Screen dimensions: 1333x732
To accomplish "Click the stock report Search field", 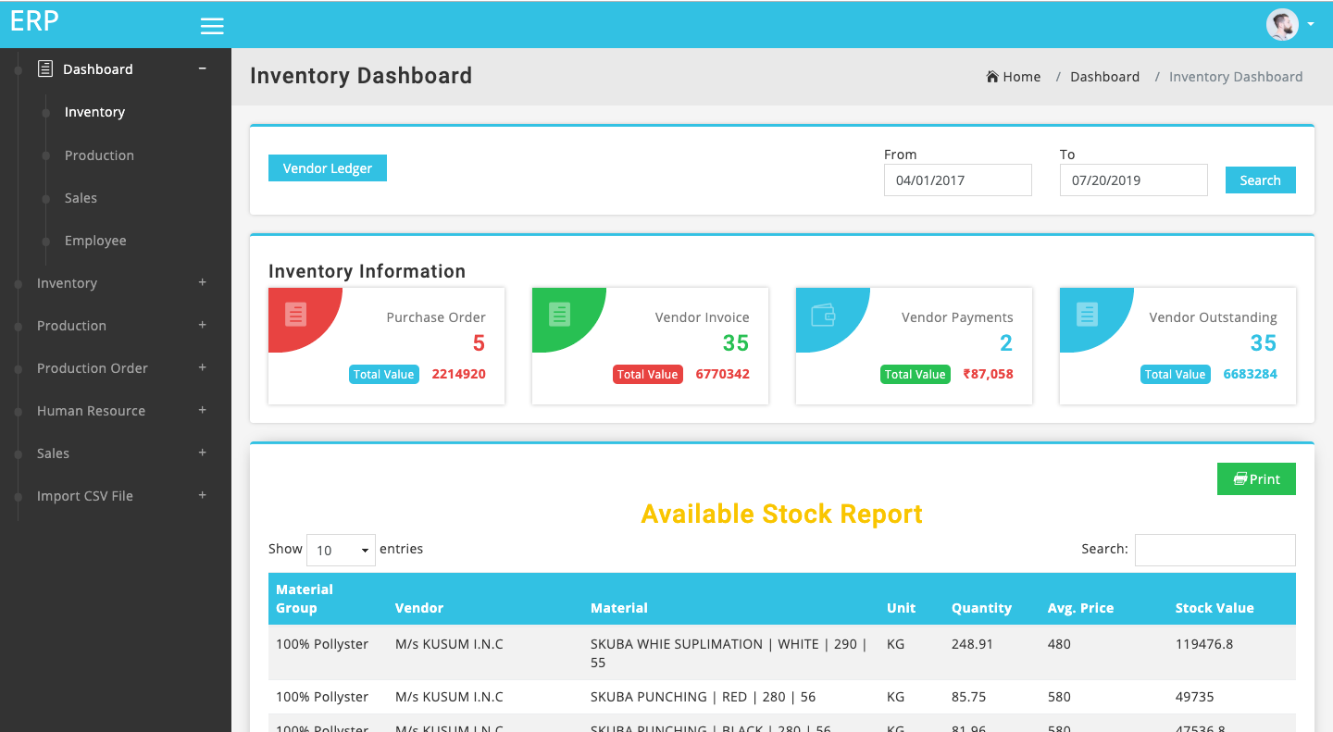I will click(1215, 550).
